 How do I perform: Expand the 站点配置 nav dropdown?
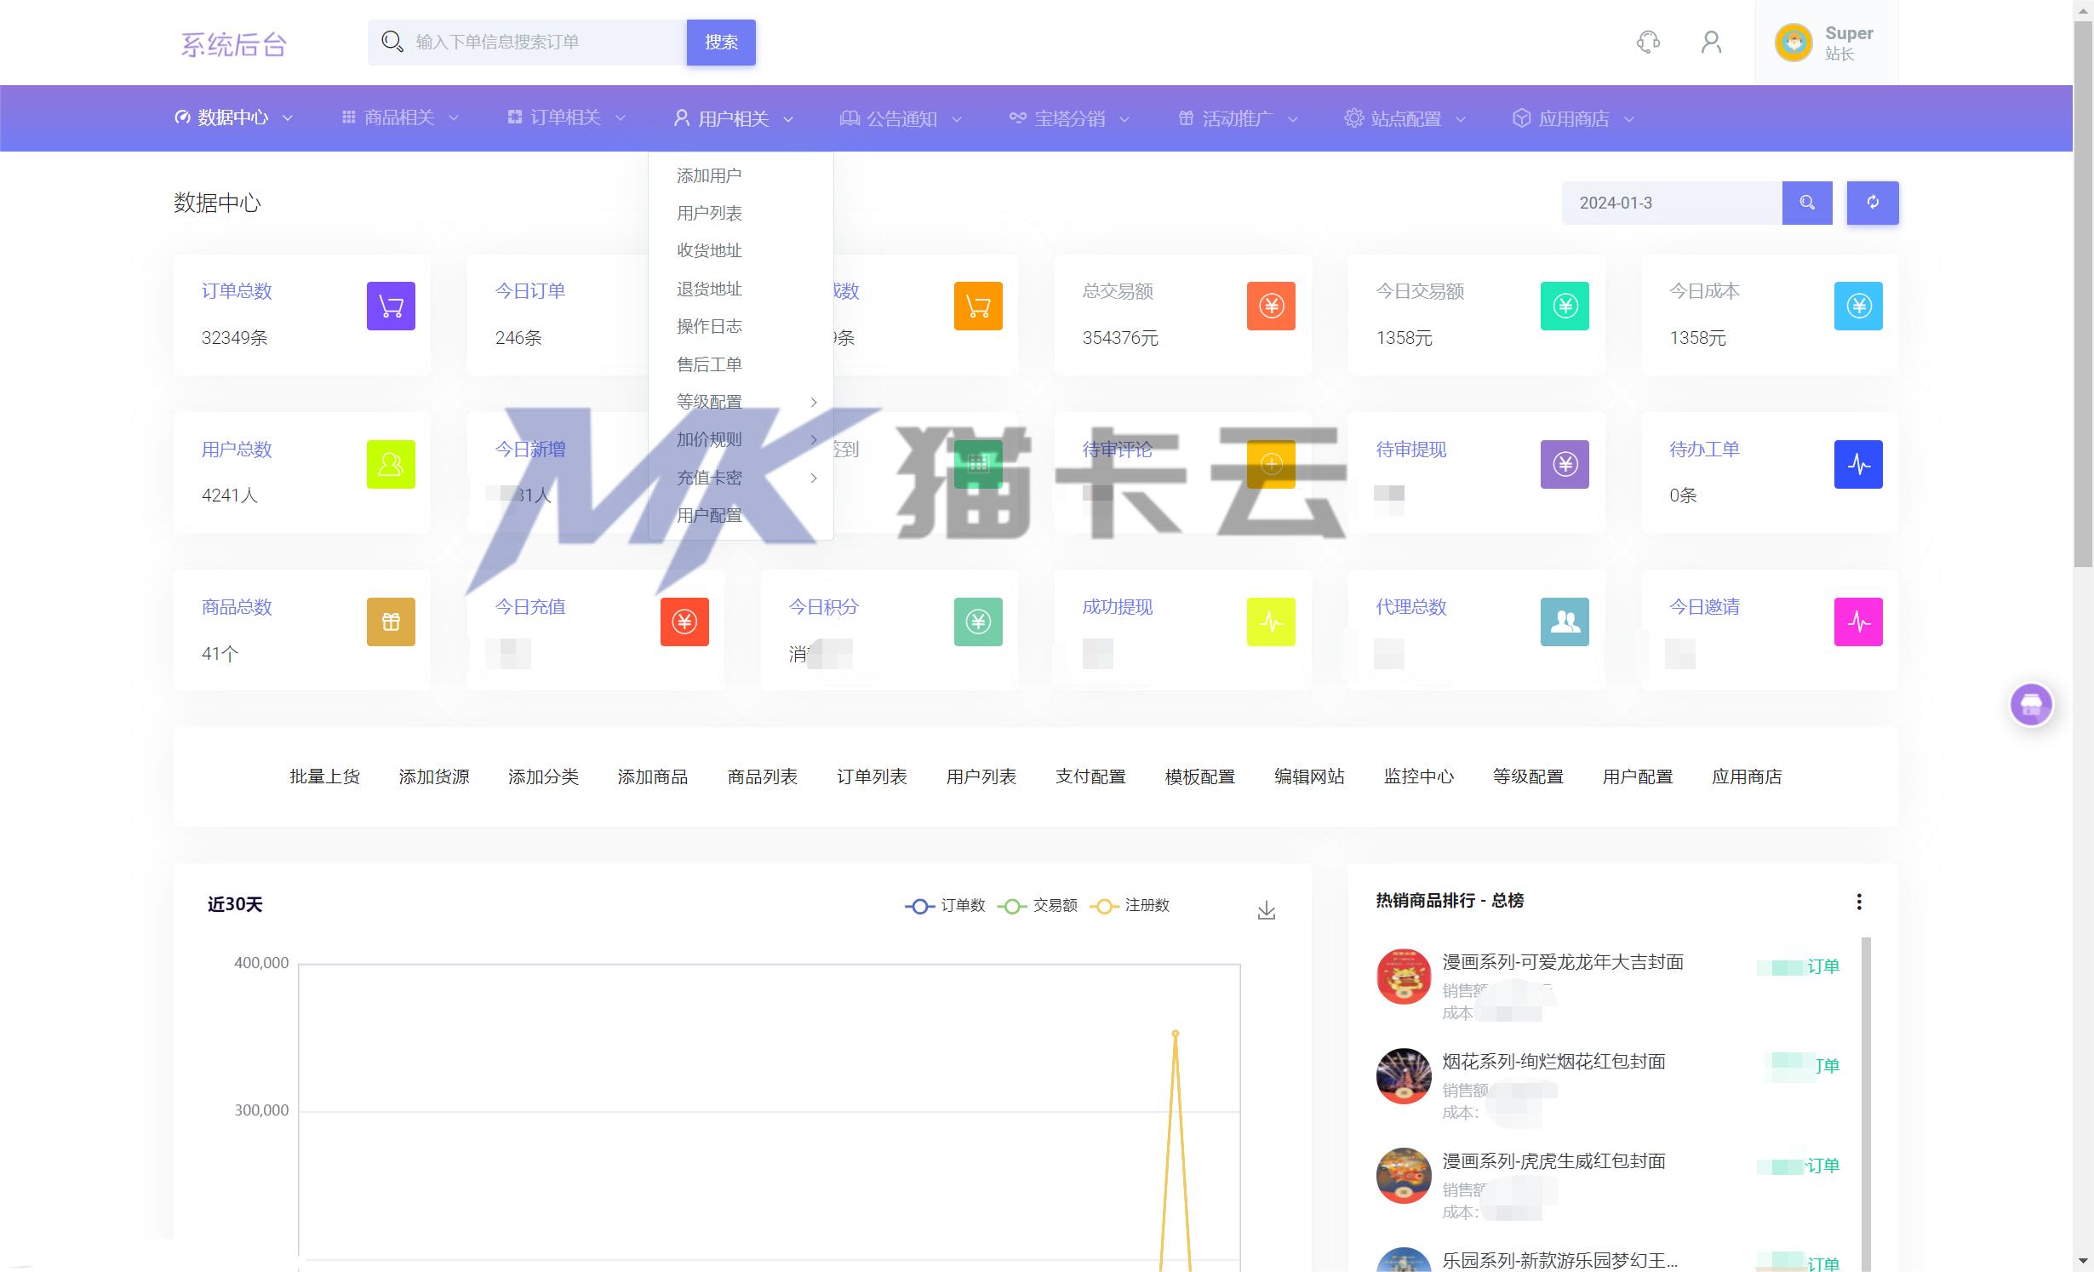[x=1405, y=118]
